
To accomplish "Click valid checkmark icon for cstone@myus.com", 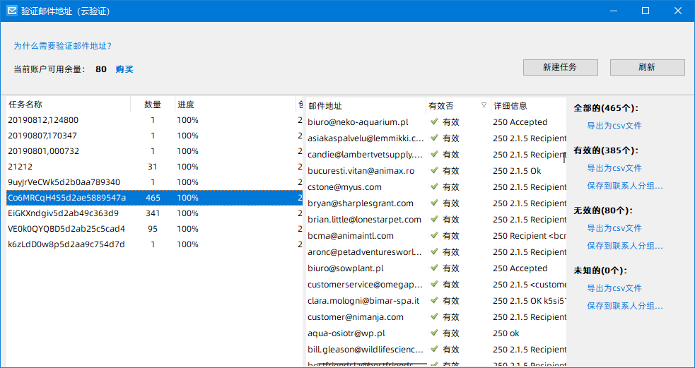I will (434, 187).
